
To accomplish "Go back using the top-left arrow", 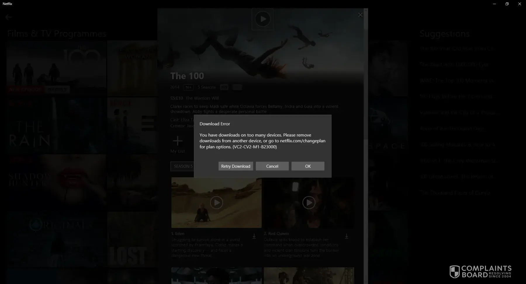I will [8, 17].
